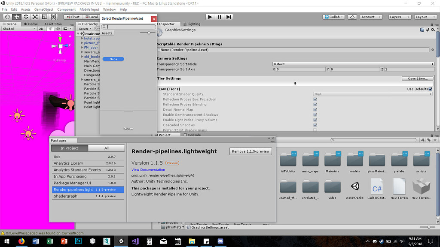The height and width of the screenshot is (247, 440).
Task: Open the View Documentation link
Action: (148, 170)
